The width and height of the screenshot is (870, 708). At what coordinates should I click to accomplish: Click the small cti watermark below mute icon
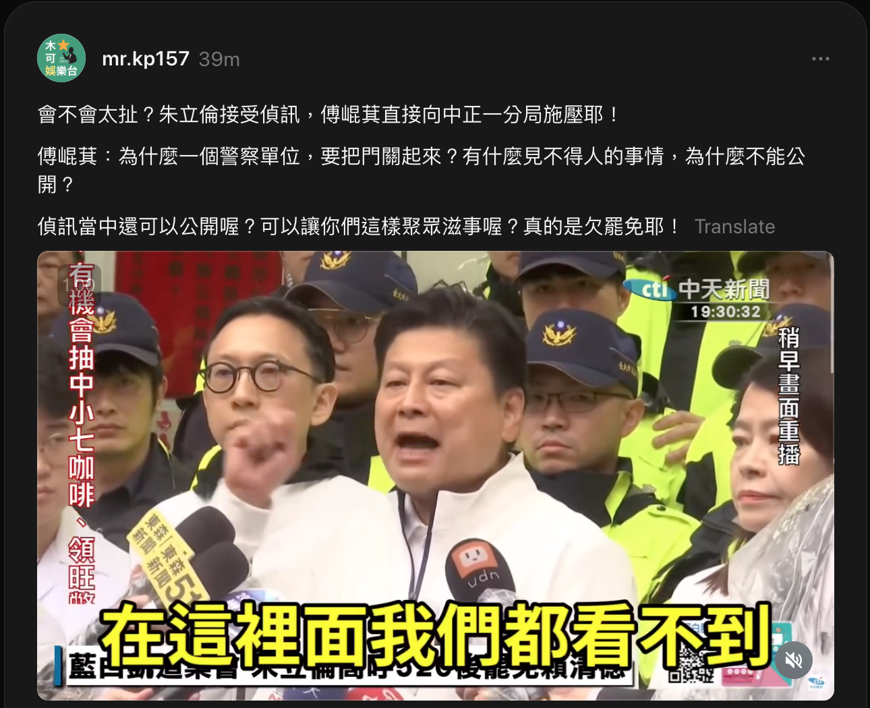point(817,684)
